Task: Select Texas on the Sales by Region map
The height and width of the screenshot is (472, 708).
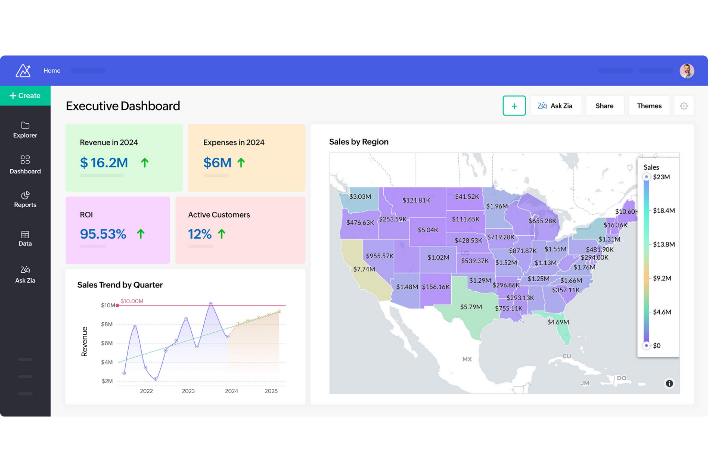Action: pos(471,306)
